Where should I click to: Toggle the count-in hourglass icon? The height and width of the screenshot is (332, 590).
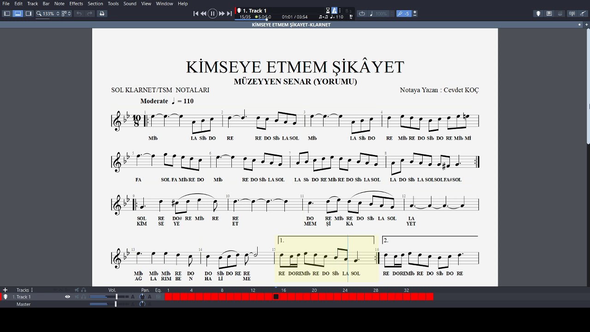[x=328, y=11]
